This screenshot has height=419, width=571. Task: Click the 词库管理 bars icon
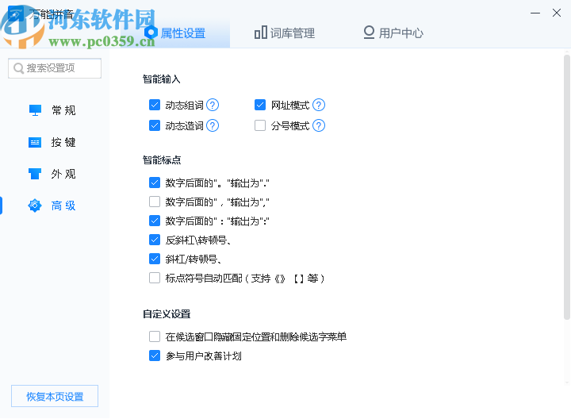(261, 33)
